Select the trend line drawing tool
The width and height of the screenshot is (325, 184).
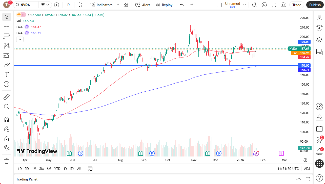(7, 27)
